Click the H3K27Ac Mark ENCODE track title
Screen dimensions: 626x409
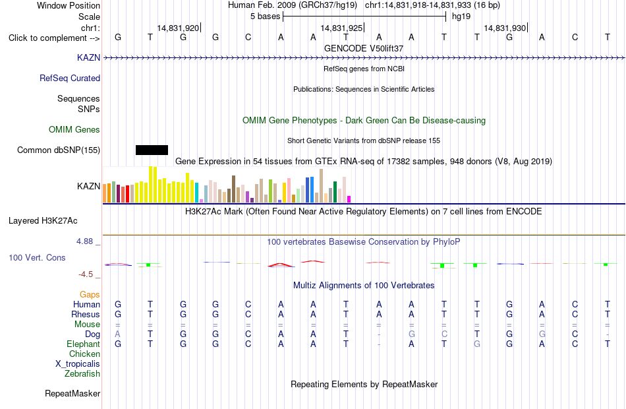coord(364,211)
